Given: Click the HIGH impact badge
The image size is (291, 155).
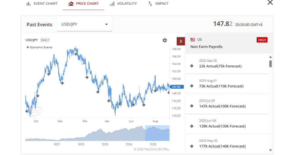Looking at the screenshot, I should click(x=262, y=40).
